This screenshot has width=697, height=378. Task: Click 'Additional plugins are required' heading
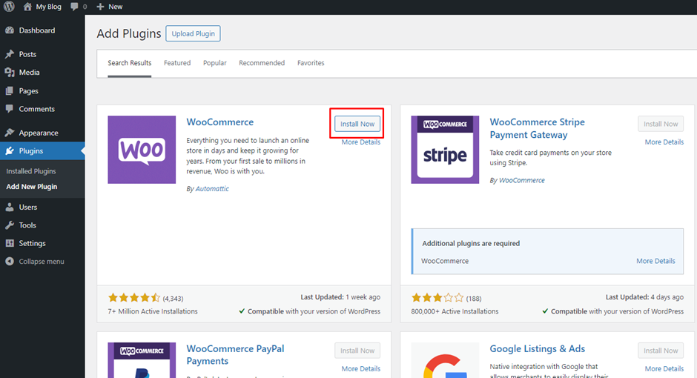(471, 243)
